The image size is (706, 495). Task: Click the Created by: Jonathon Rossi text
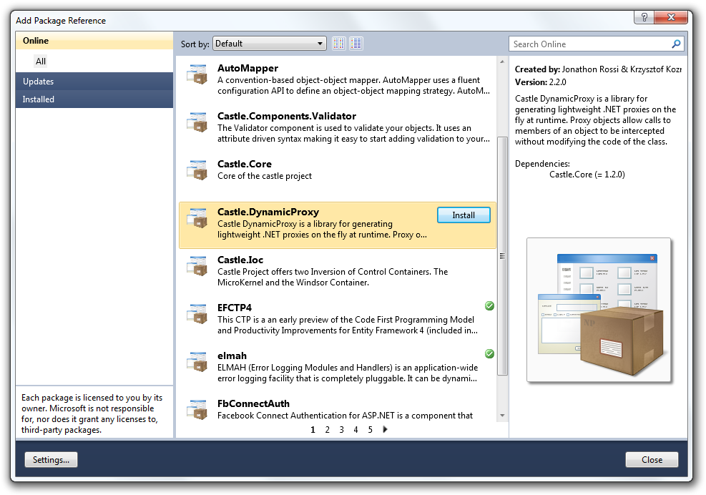point(598,69)
